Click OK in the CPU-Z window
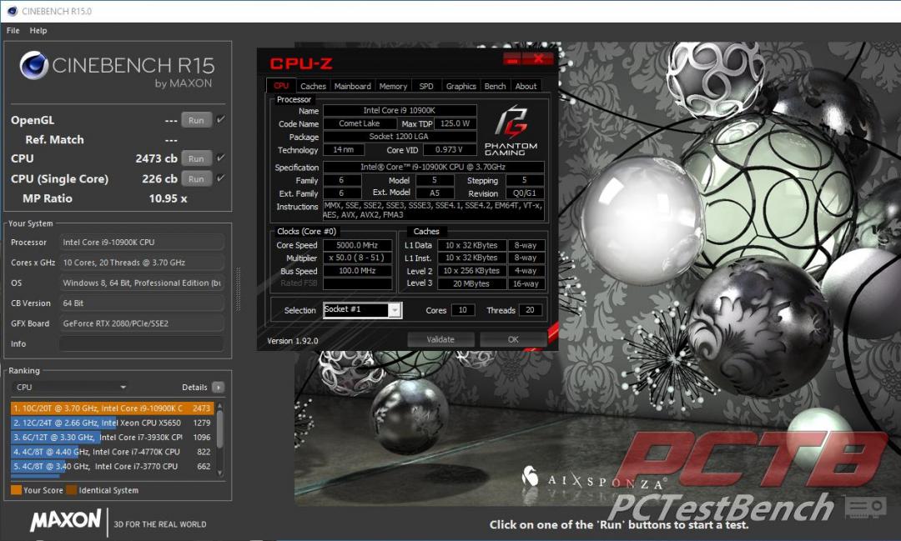 [x=513, y=339]
